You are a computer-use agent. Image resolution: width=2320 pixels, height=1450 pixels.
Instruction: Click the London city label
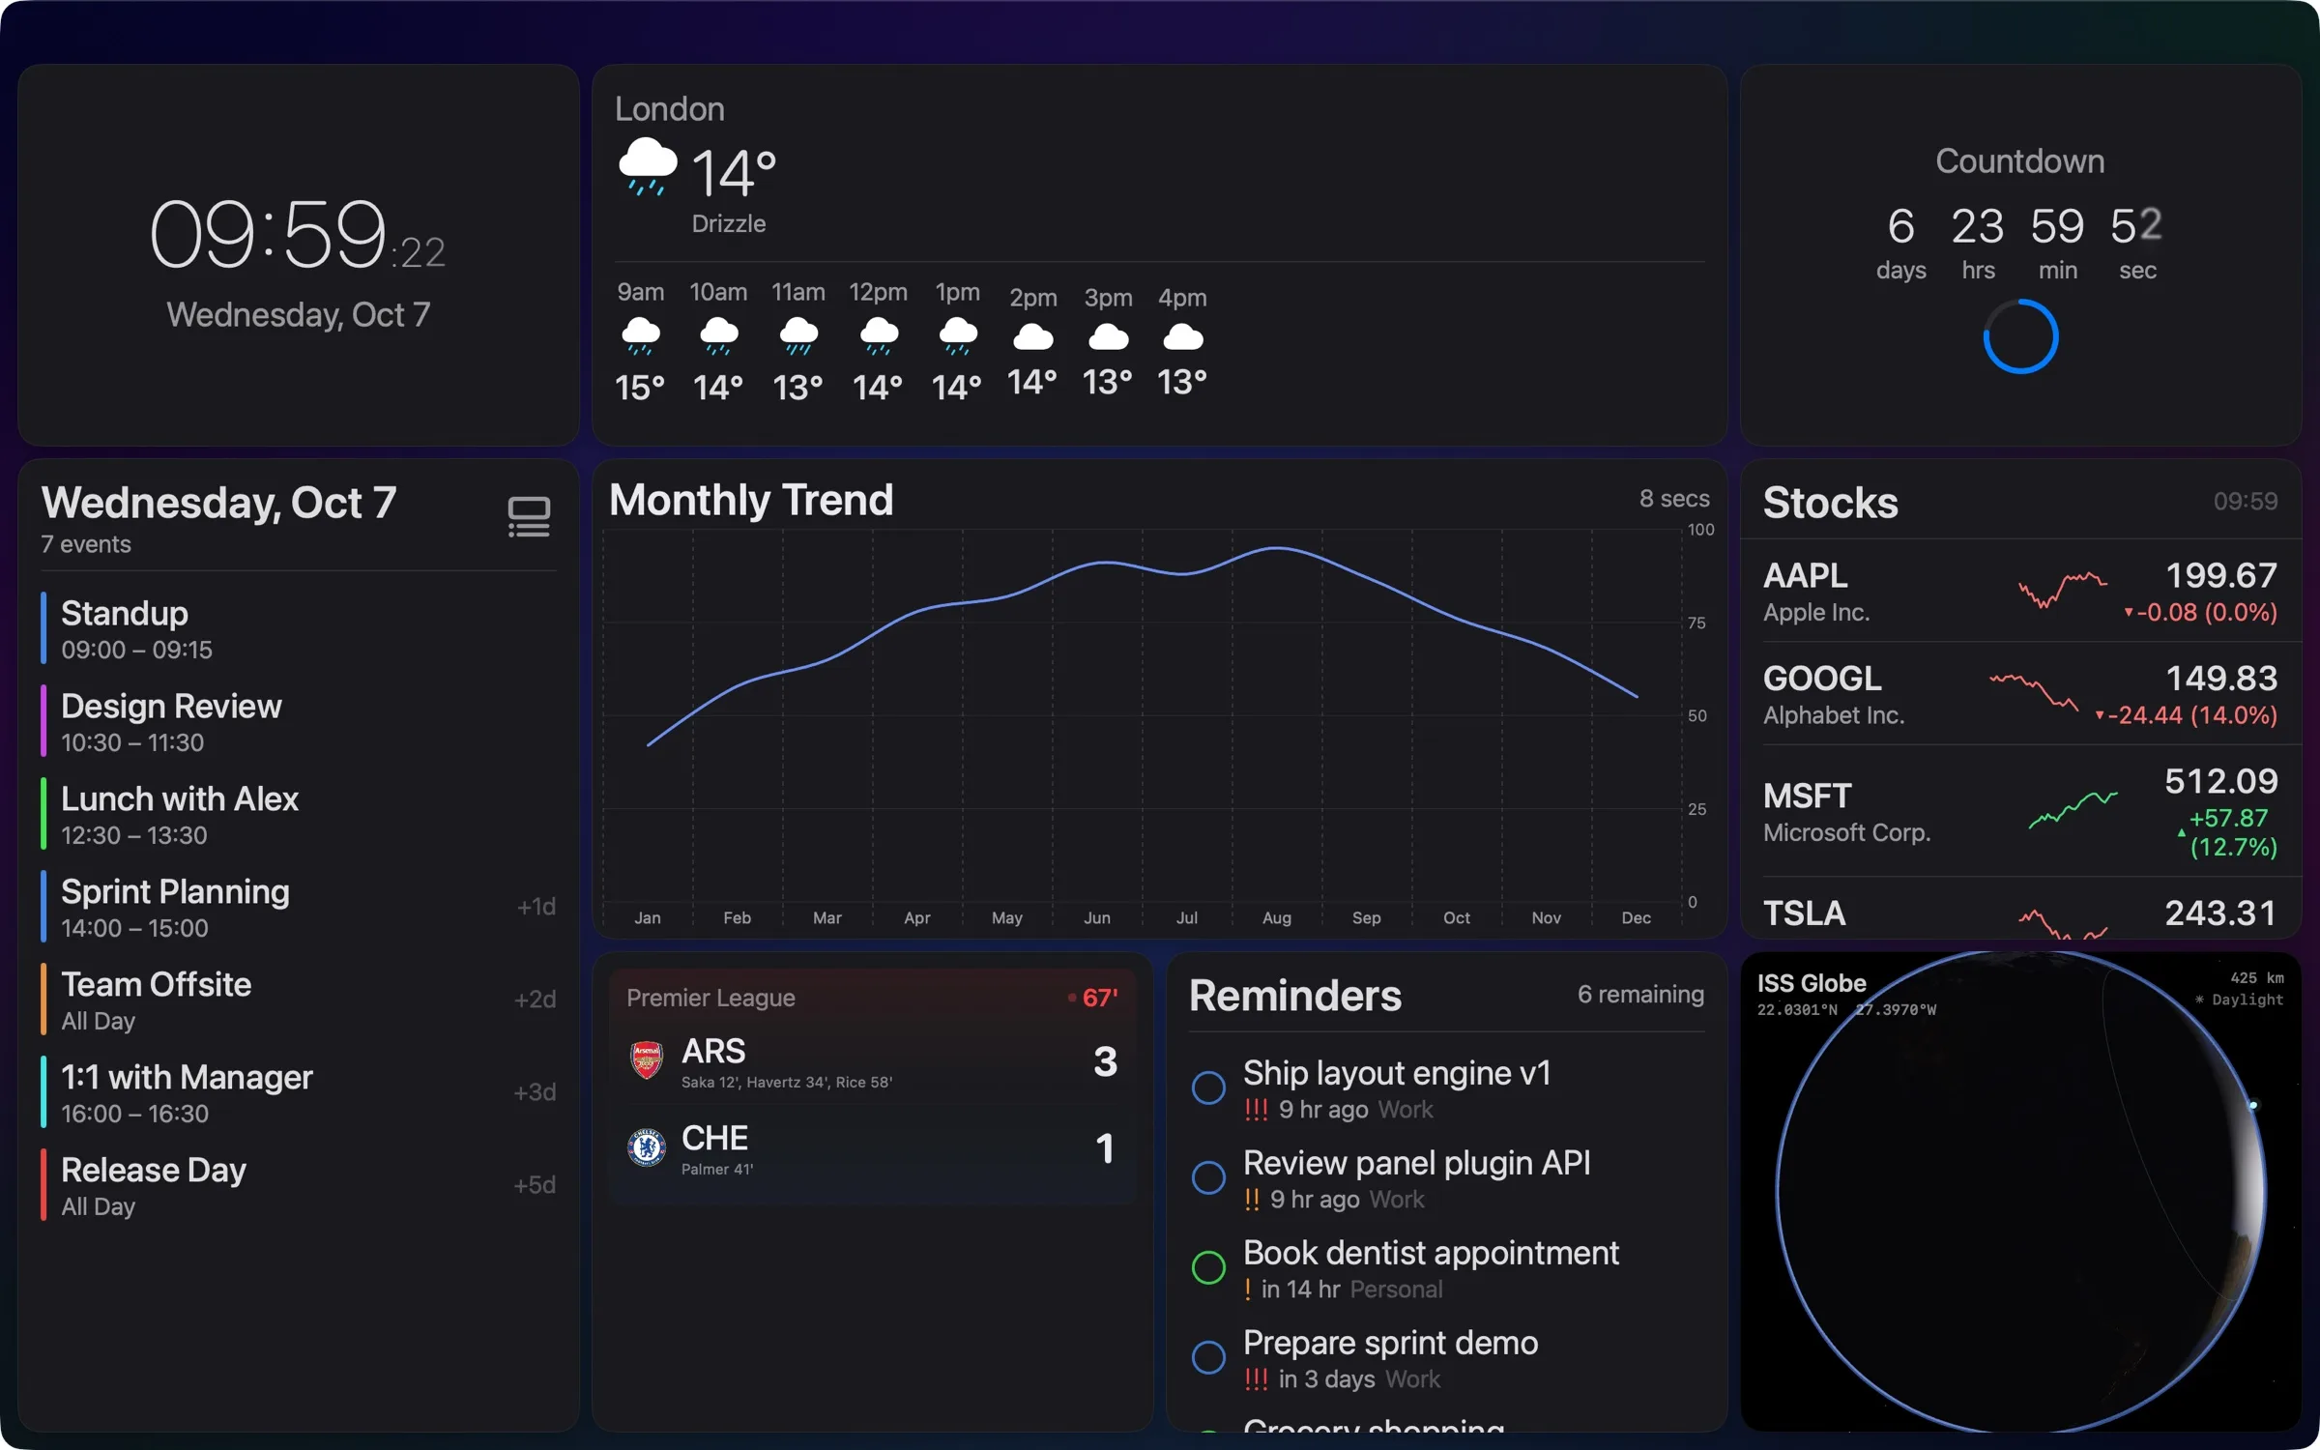pyautogui.click(x=670, y=109)
